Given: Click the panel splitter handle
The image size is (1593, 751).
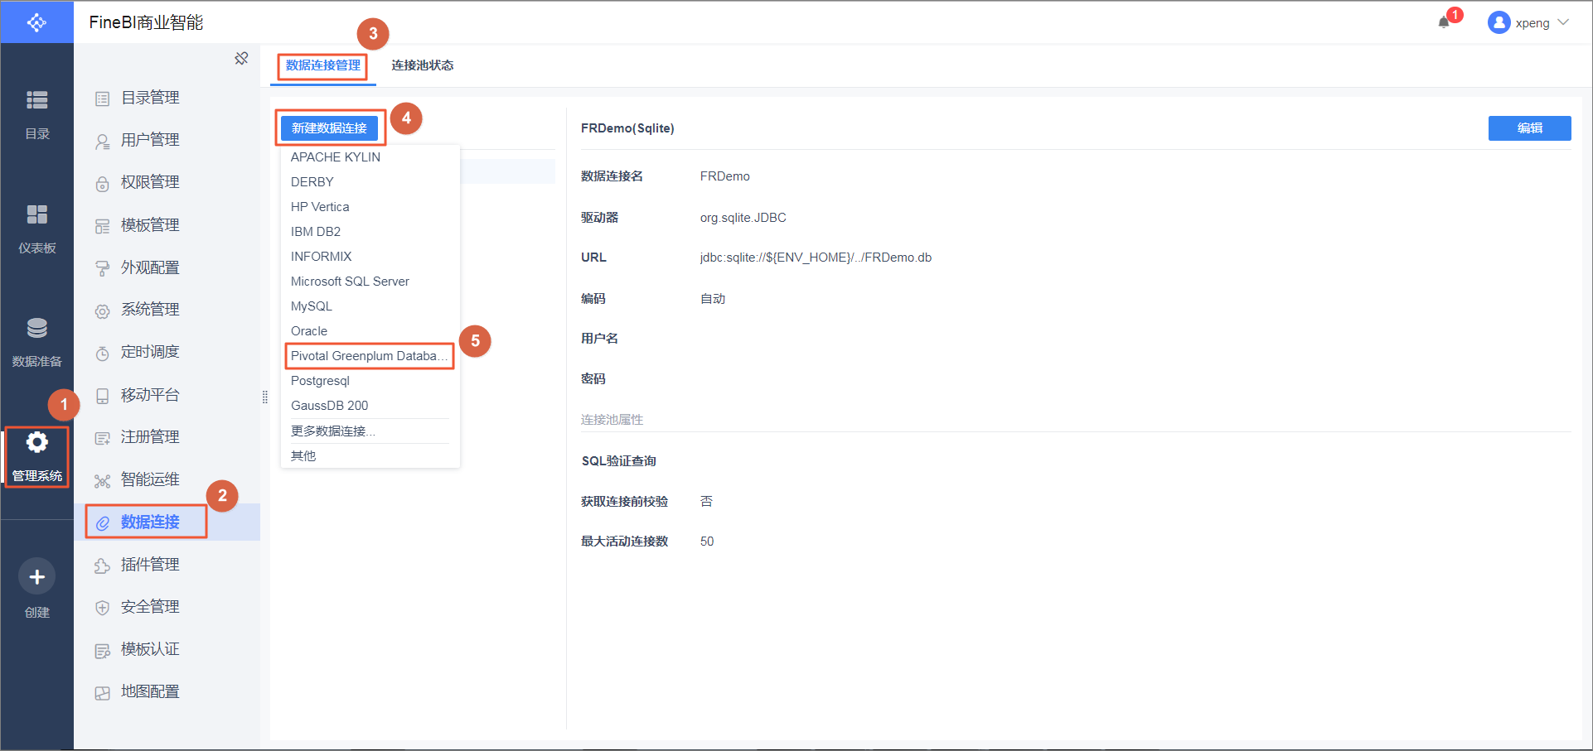Looking at the screenshot, I should click(x=265, y=397).
